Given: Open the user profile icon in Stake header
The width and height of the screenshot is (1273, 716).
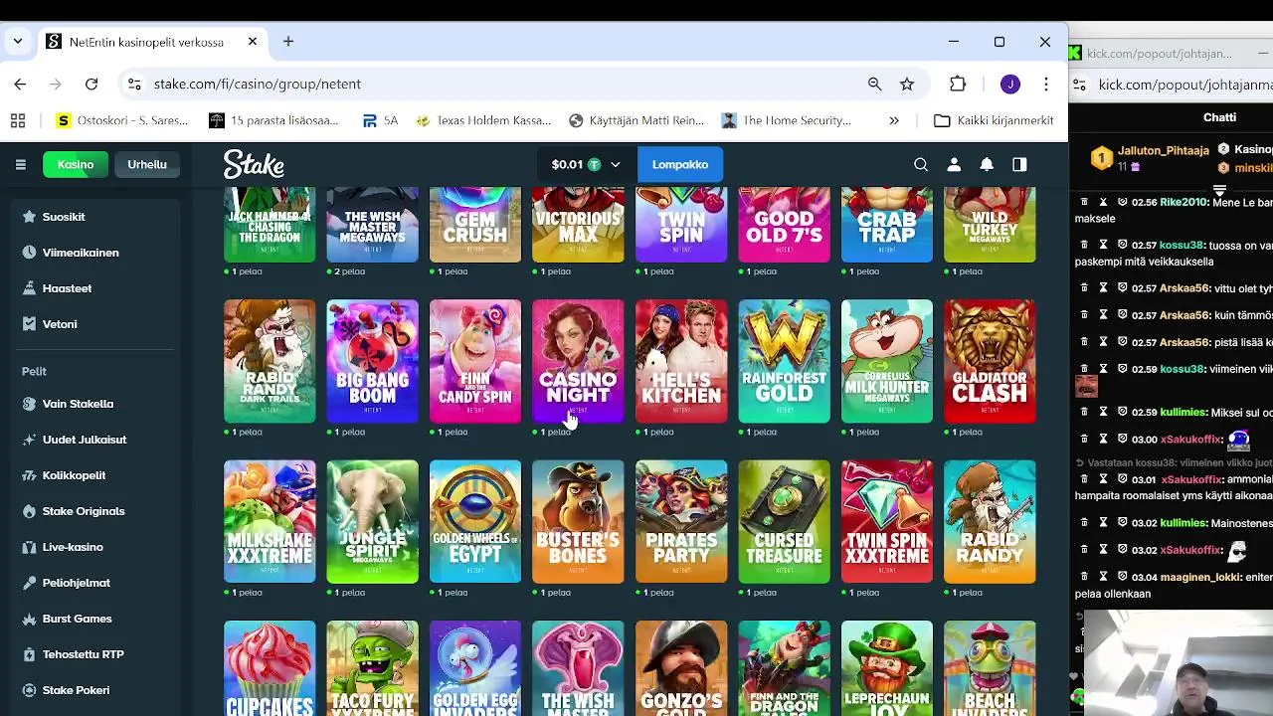Looking at the screenshot, I should [x=954, y=164].
